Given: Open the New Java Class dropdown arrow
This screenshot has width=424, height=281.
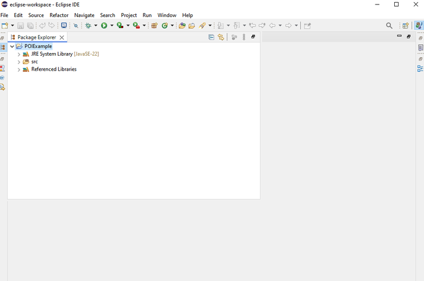Looking at the screenshot, I should tap(172, 26).
